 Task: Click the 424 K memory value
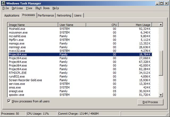tap(147, 87)
